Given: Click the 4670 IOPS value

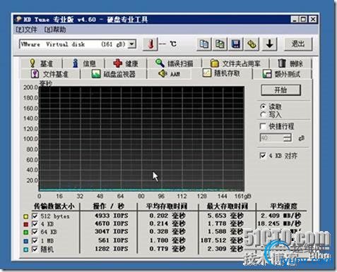Looking at the screenshot, I should [x=112, y=223].
